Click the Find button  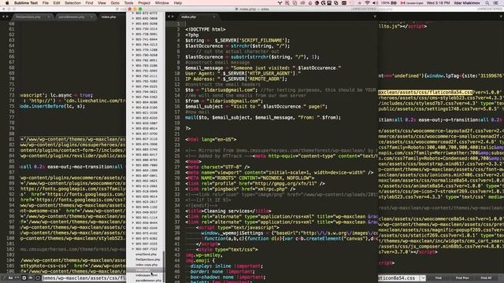pyautogui.click(x=439, y=277)
